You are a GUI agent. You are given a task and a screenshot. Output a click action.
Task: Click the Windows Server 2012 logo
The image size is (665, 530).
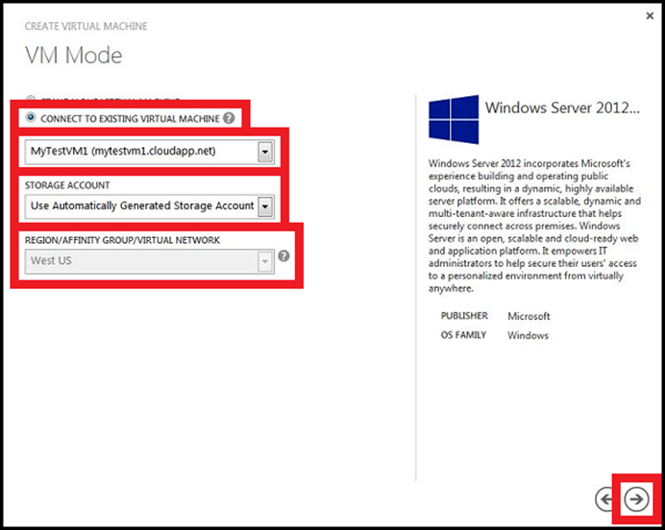pos(454,119)
